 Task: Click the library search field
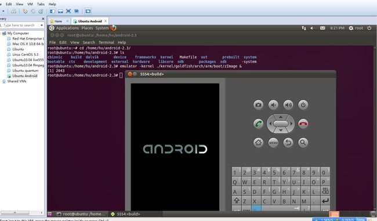20,26
